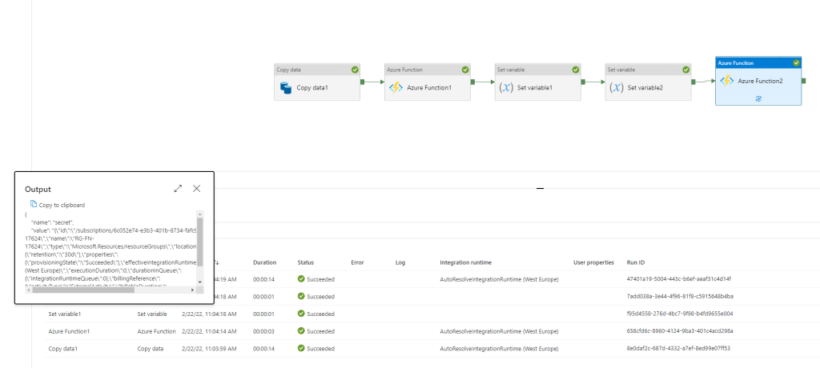Select the Copy data1 activity run row
Viewport: 820px width, 368px height.
click(x=64, y=348)
